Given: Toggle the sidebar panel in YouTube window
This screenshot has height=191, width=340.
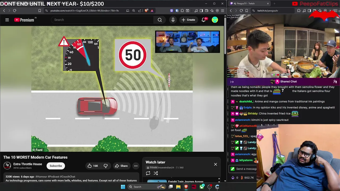Looking at the screenshot, I should click(201, 11).
